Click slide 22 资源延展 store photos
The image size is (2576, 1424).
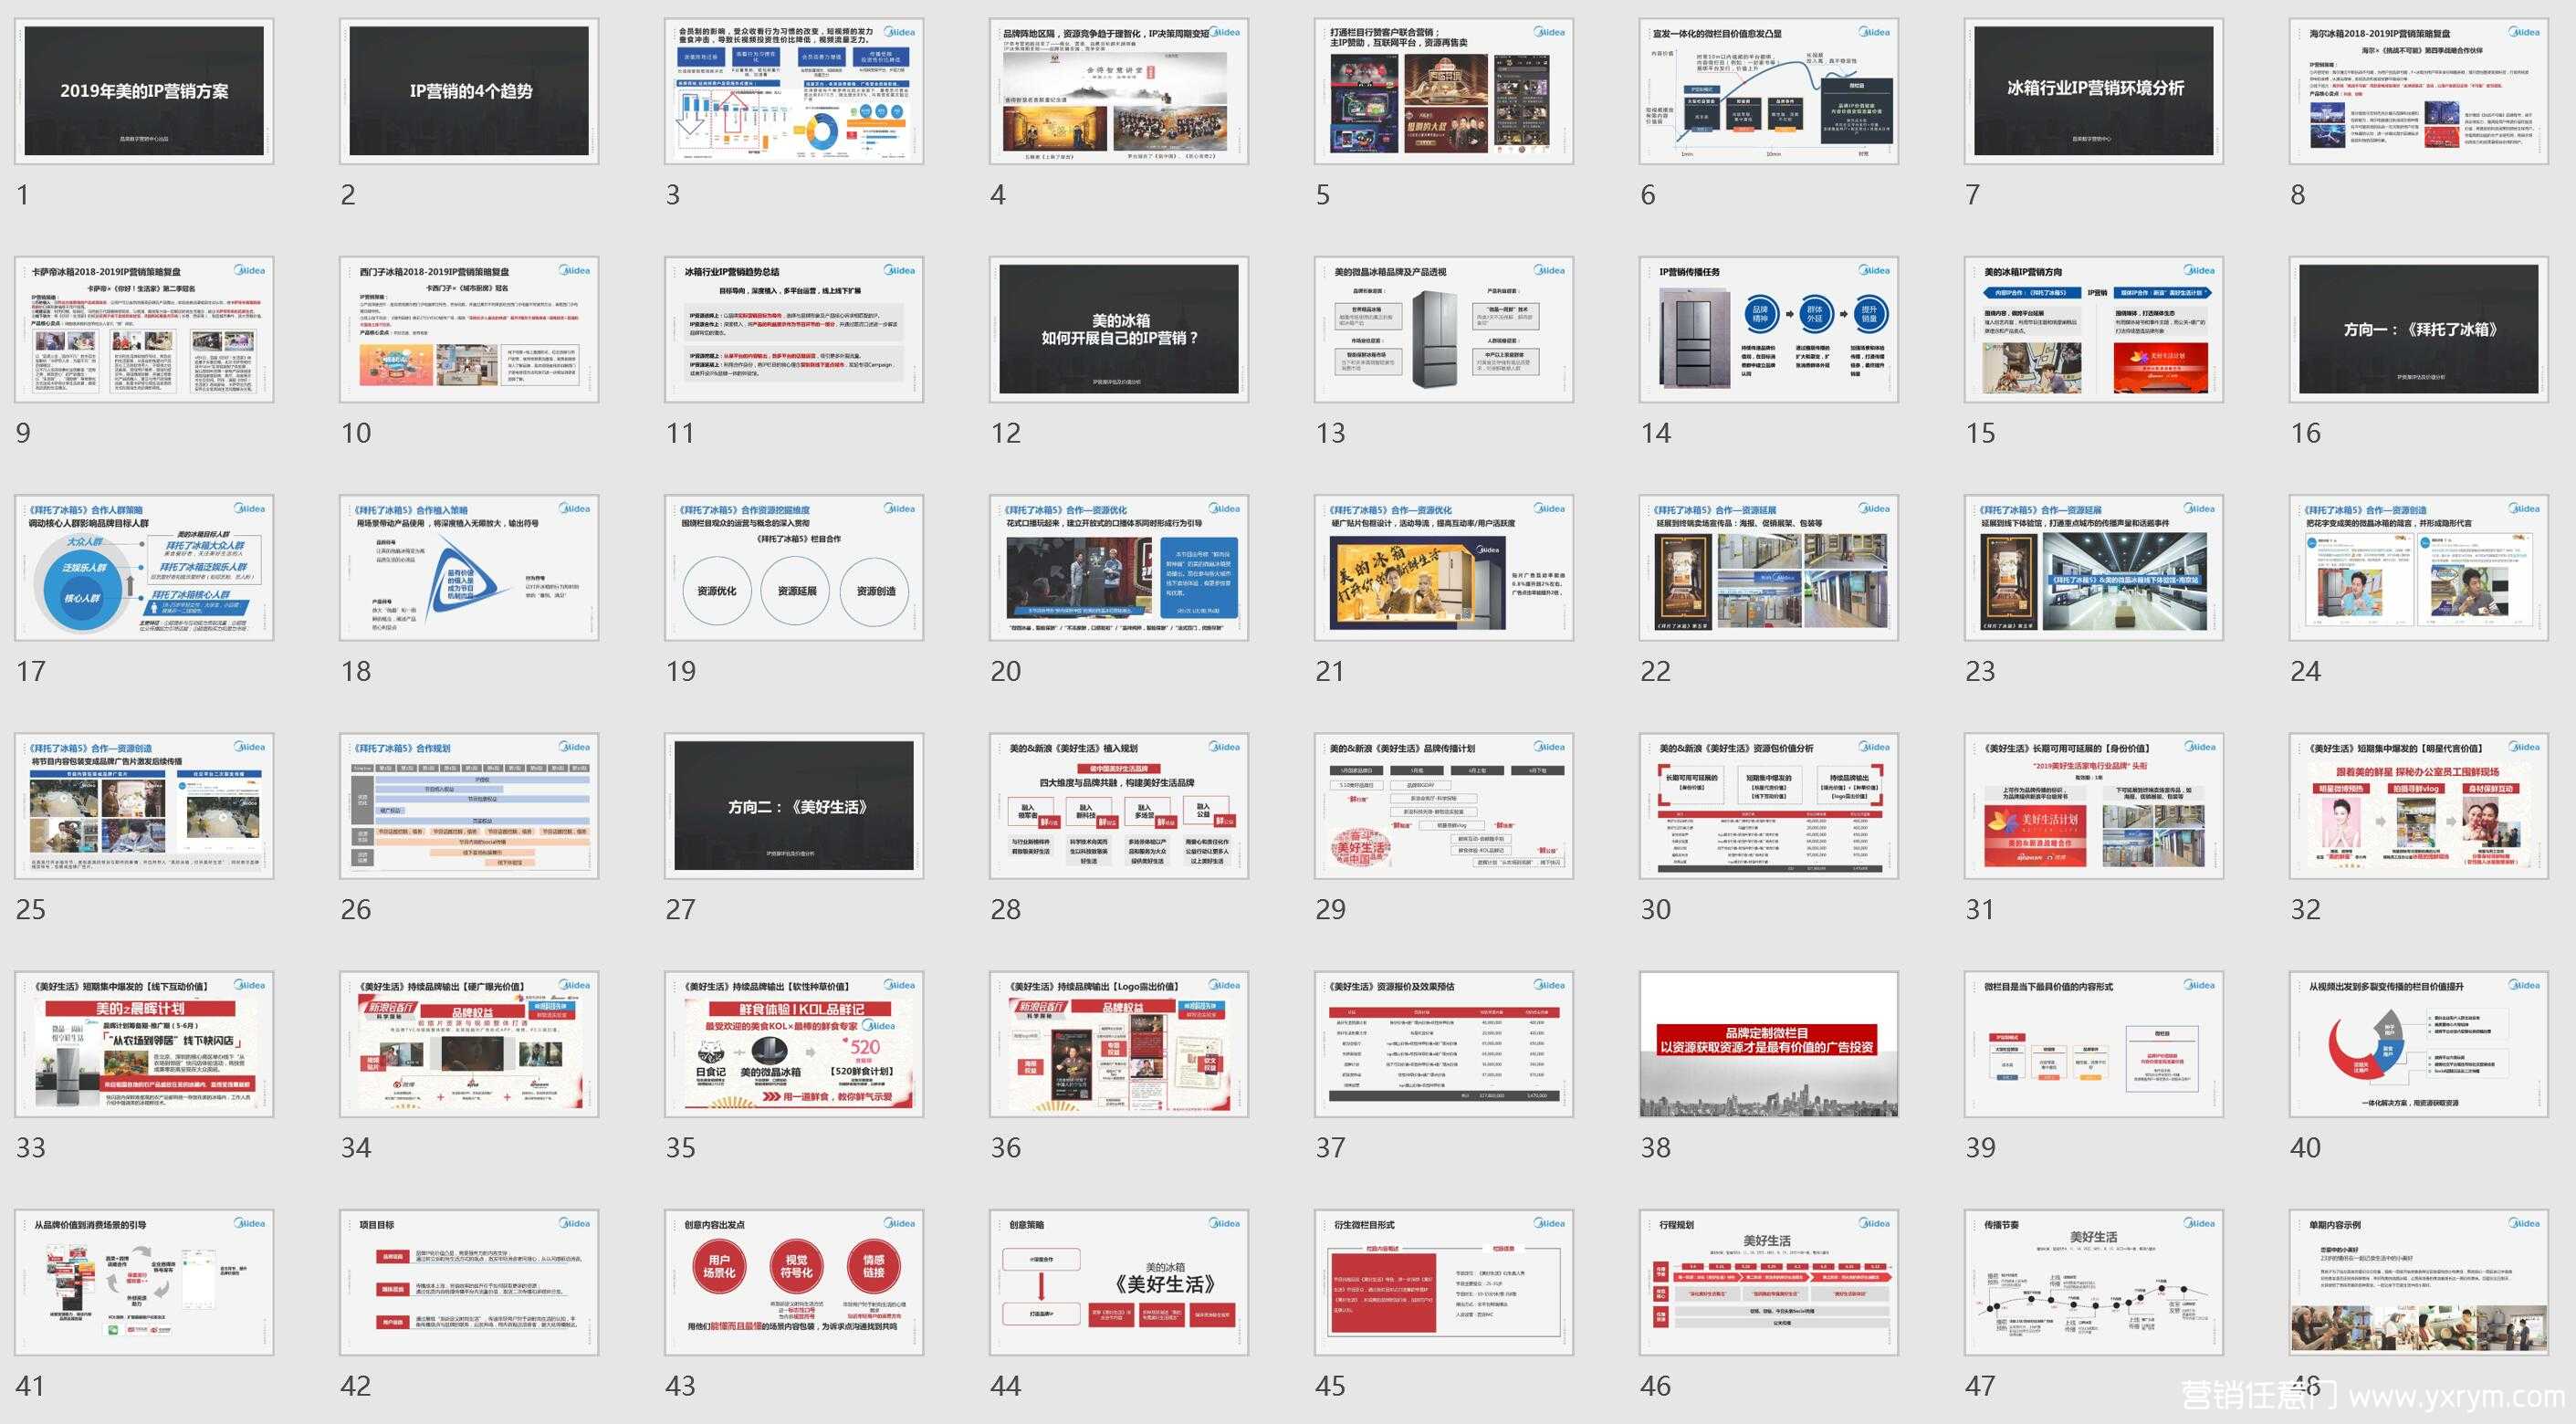click(1769, 567)
